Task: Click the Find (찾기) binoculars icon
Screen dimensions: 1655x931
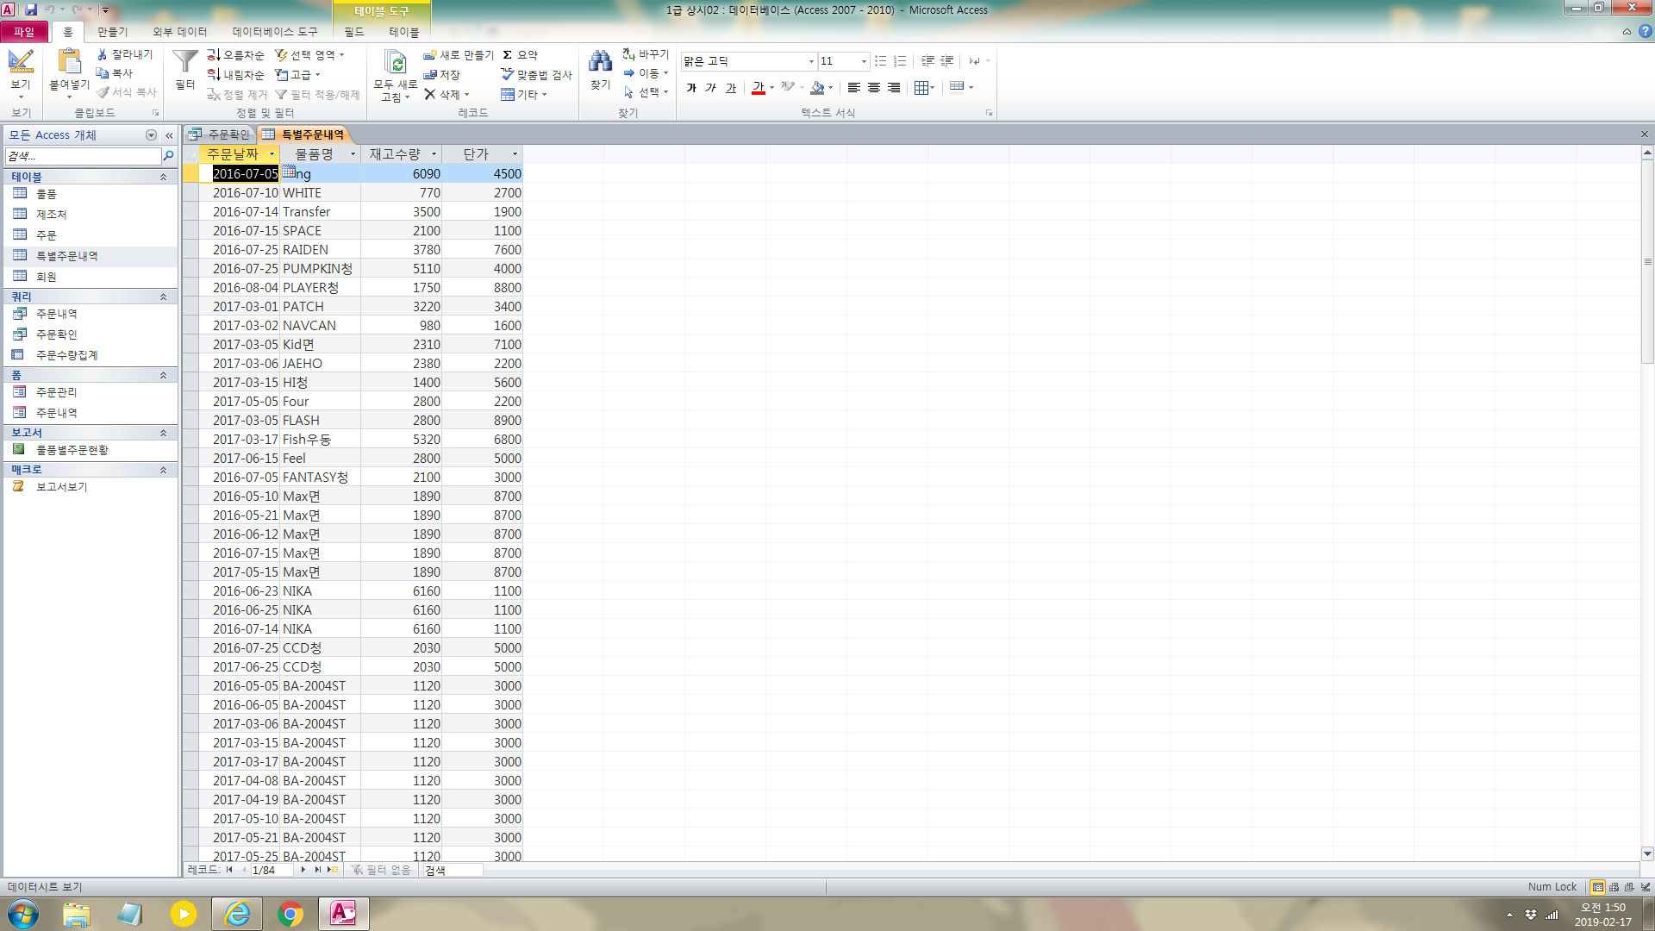Action: (600, 62)
